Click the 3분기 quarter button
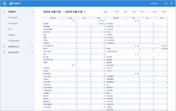The width and height of the screenshot is (176, 111). pyautogui.click(x=134, y=12)
